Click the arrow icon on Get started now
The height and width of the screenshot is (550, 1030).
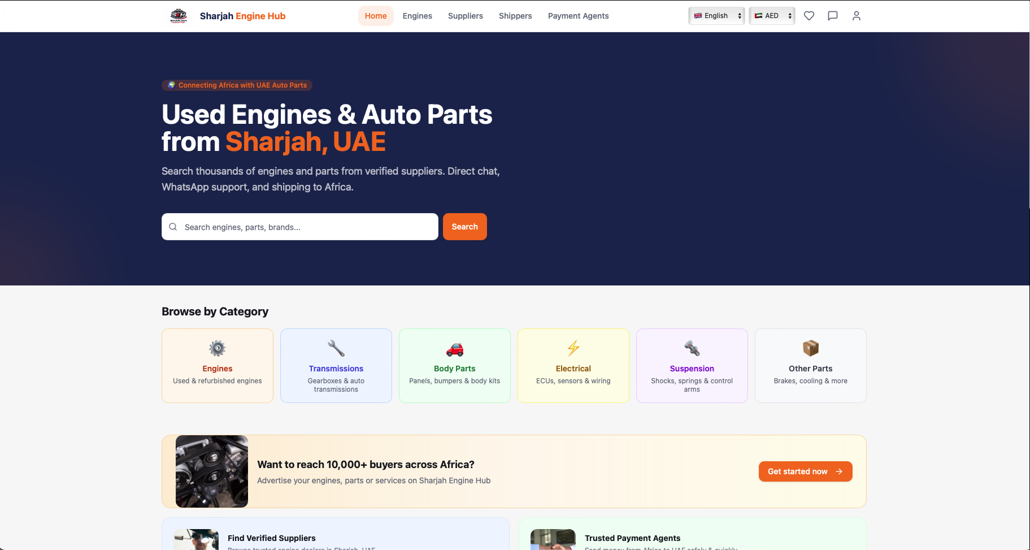pyautogui.click(x=839, y=471)
